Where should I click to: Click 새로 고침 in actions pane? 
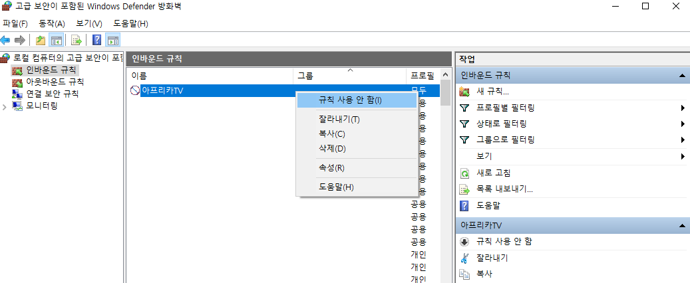click(494, 173)
